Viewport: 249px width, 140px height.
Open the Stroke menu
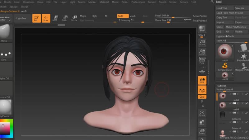tap(173, 2)
